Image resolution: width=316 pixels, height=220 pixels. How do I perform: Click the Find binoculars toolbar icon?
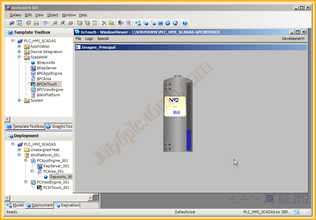tap(45, 23)
